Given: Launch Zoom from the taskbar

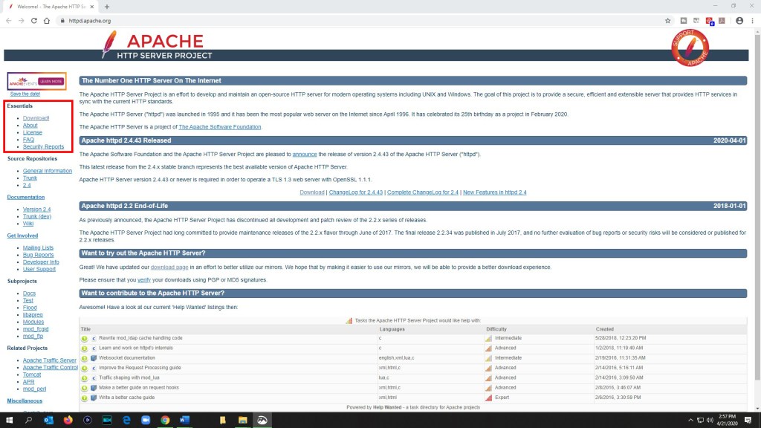Looking at the screenshot, I should point(146,420).
